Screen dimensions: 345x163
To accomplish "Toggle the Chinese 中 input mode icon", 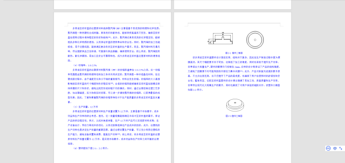I will coord(335,148).
